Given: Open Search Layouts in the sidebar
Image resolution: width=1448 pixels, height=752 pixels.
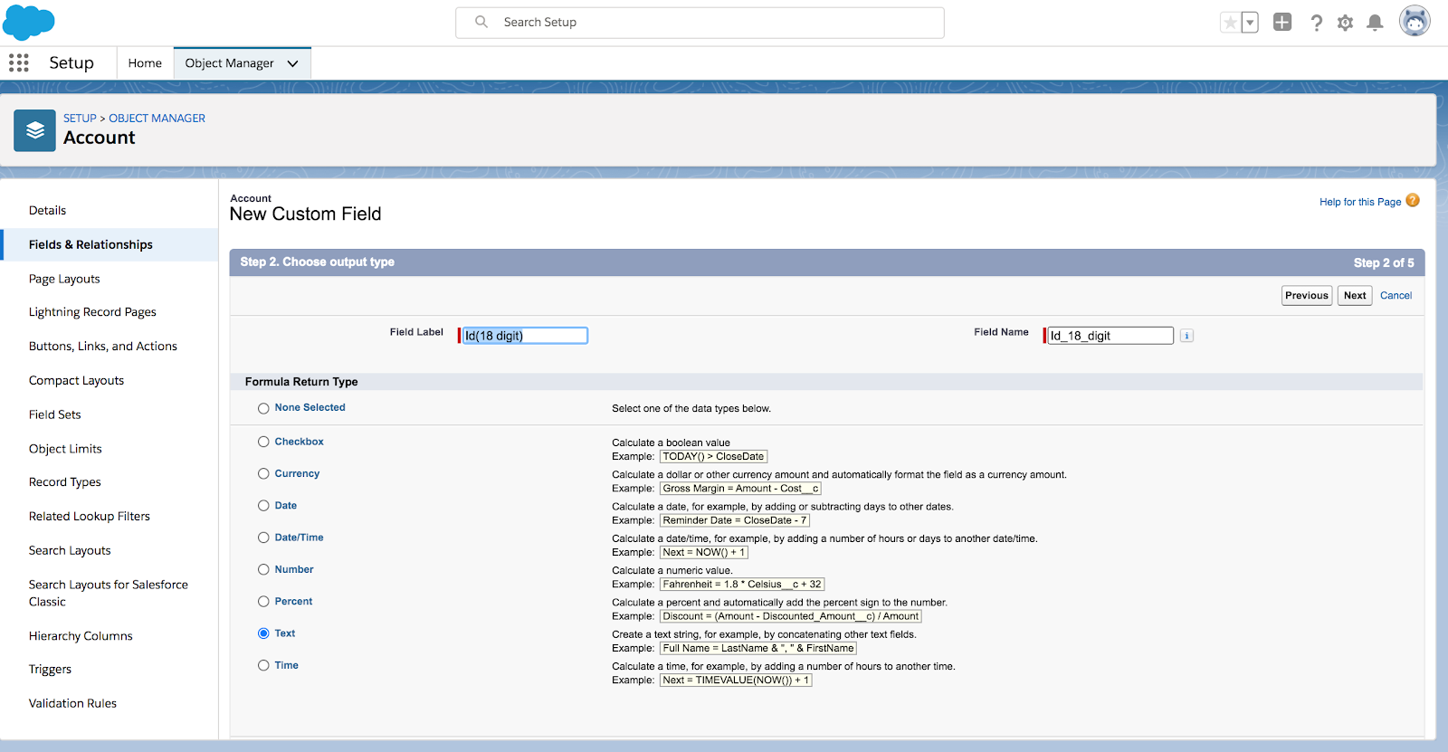Looking at the screenshot, I should pyautogui.click(x=70, y=550).
